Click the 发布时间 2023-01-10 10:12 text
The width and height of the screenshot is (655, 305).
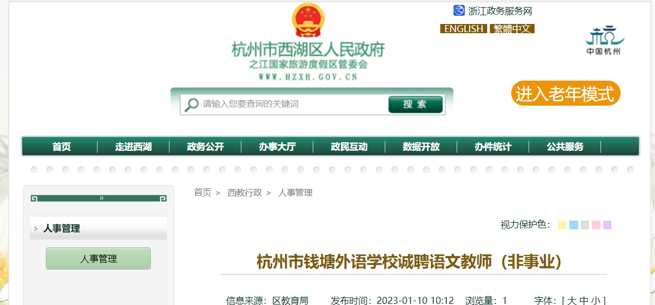click(x=392, y=301)
